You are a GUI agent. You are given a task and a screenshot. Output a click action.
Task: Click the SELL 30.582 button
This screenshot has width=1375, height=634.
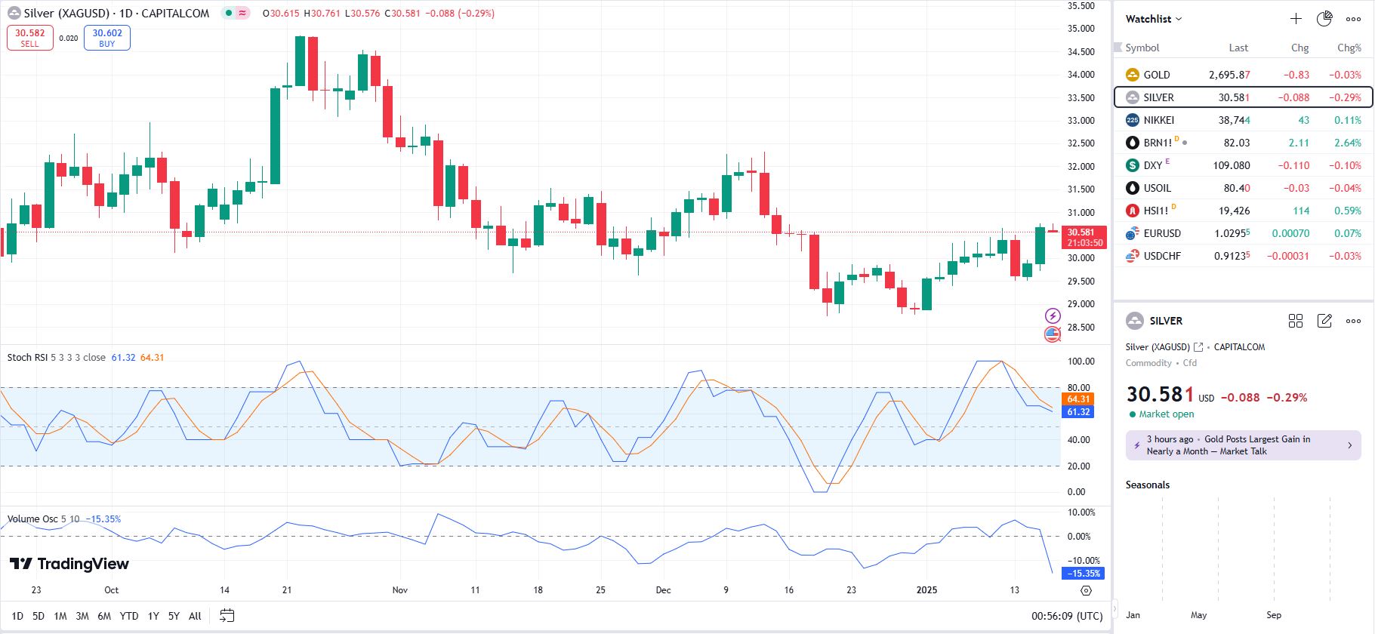(30, 38)
